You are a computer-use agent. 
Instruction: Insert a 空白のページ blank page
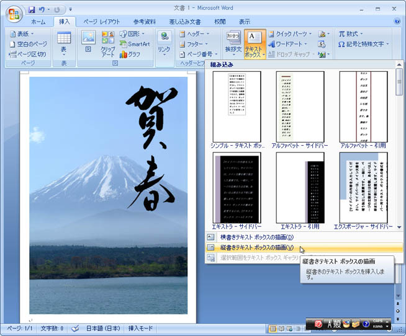[28, 44]
